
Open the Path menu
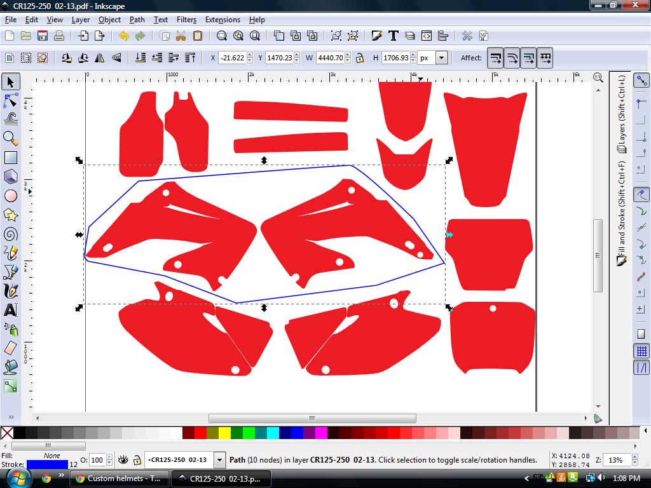(136, 20)
